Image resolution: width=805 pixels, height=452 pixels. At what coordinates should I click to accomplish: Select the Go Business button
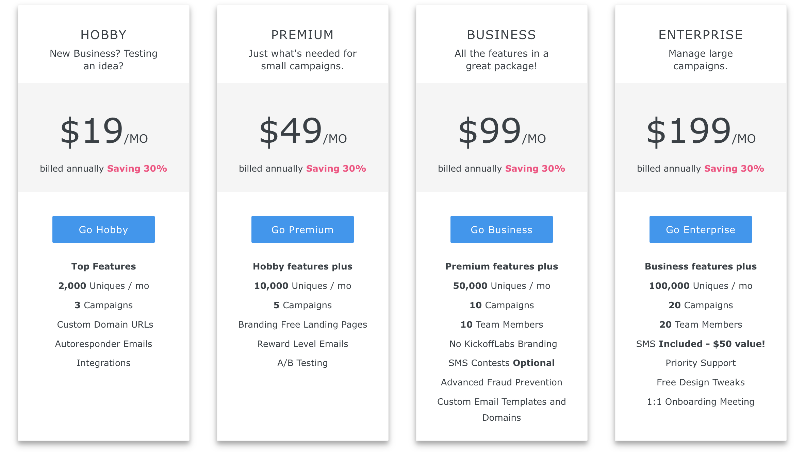[501, 229]
